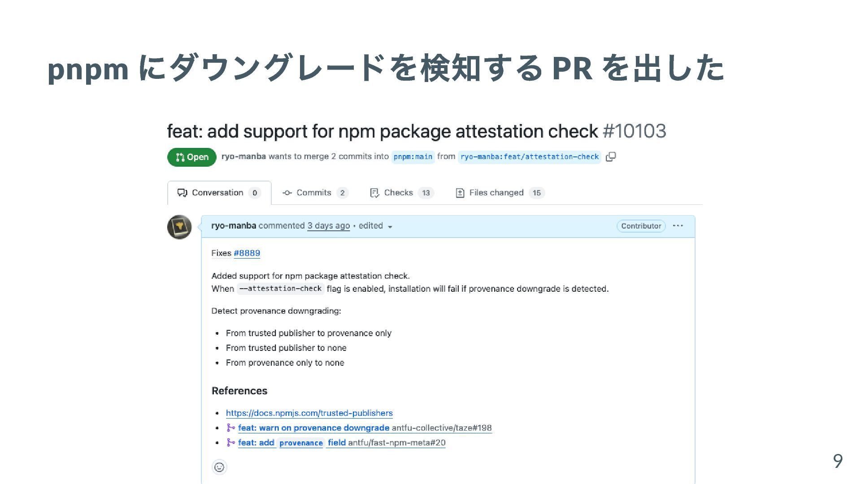Click the Commits tab commit icon
The image size is (861, 484).
(x=287, y=193)
